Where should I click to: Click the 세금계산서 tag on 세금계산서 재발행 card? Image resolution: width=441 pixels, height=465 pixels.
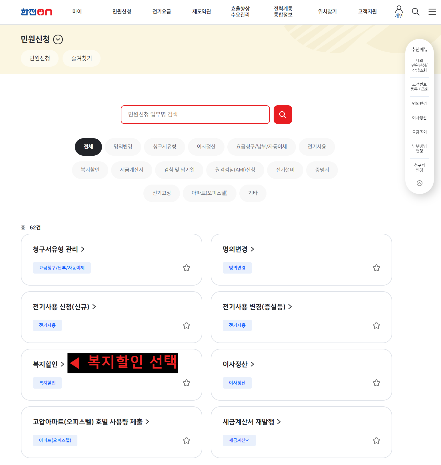(239, 440)
